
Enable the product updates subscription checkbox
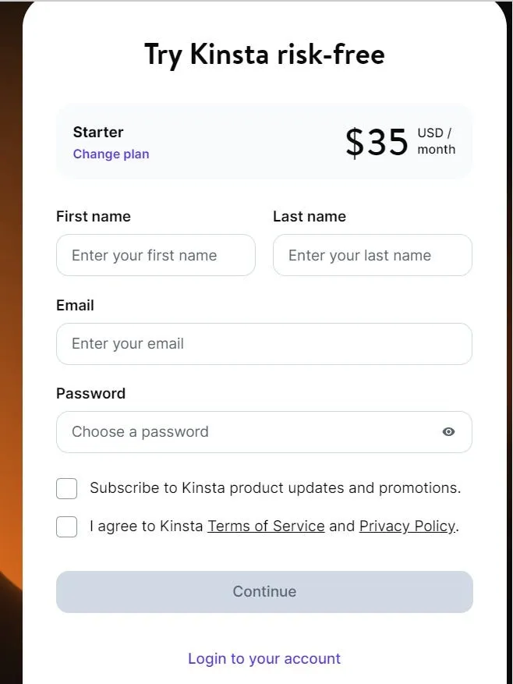[x=67, y=489]
